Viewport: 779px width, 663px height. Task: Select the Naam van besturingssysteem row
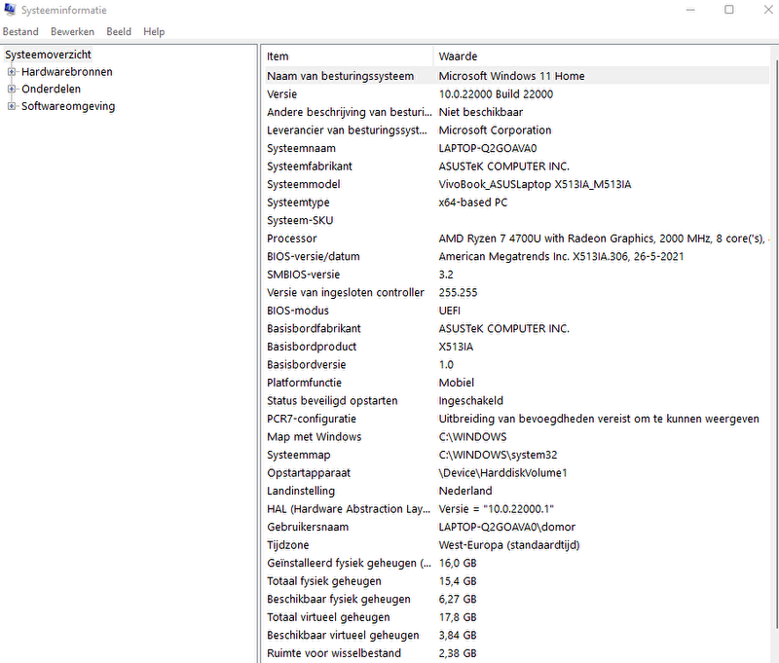pyautogui.click(x=340, y=76)
